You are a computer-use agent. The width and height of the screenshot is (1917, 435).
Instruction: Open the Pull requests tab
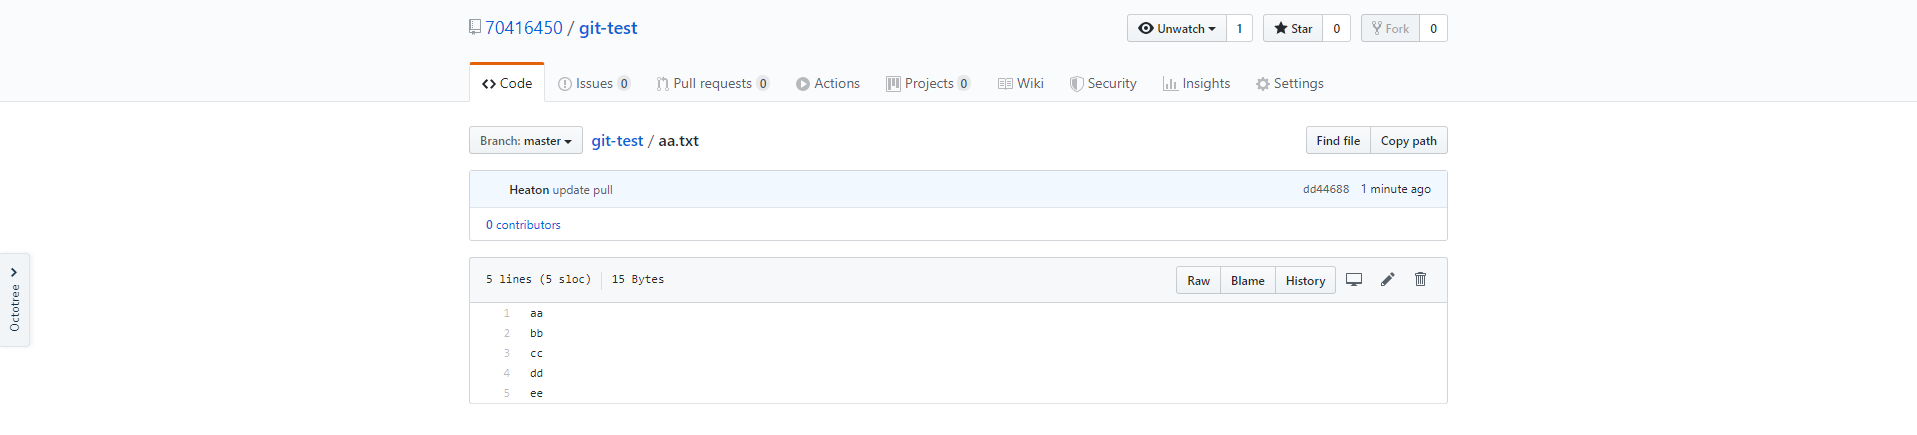point(713,83)
